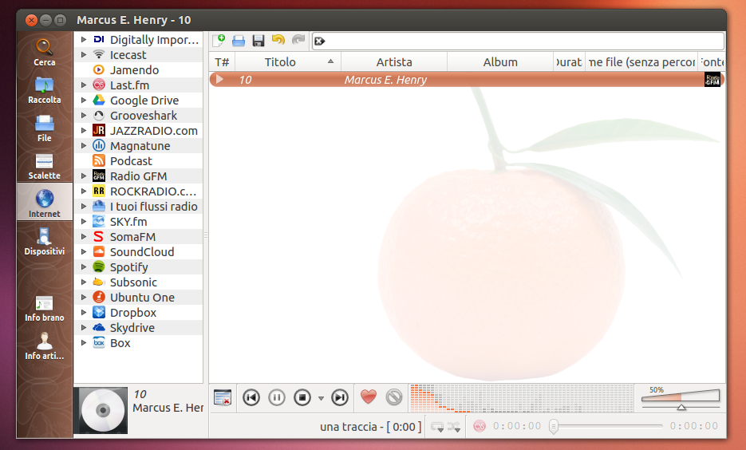The width and height of the screenshot is (746, 450).
Task: Expand the SomaFM tree node
Action: tap(84, 236)
